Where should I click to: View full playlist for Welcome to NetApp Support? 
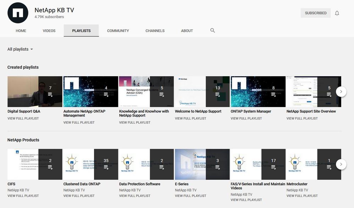tap(190, 118)
